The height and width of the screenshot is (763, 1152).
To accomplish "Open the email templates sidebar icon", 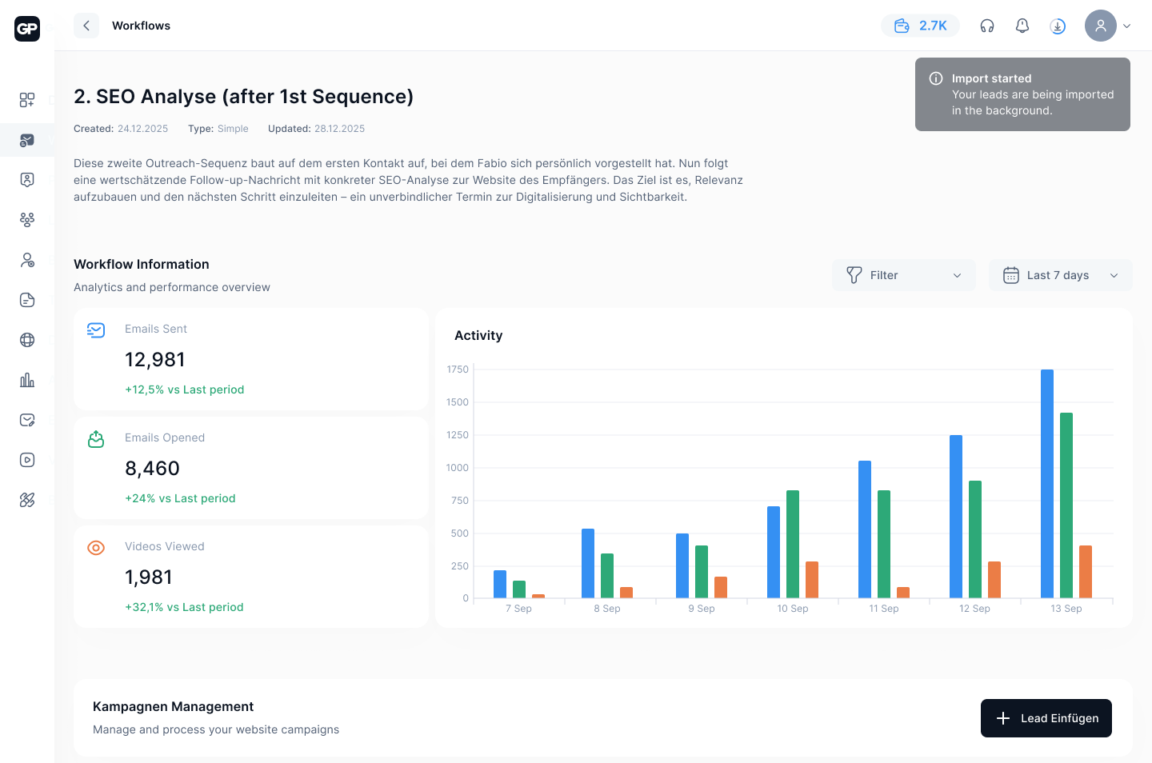I will (26, 419).
